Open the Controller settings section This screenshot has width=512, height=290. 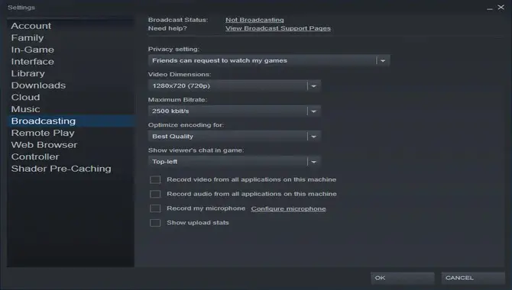35,157
